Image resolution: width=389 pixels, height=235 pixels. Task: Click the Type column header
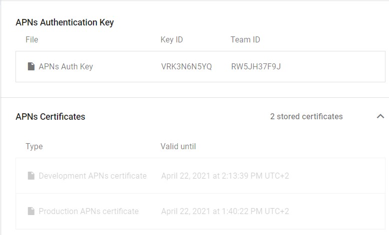34,146
